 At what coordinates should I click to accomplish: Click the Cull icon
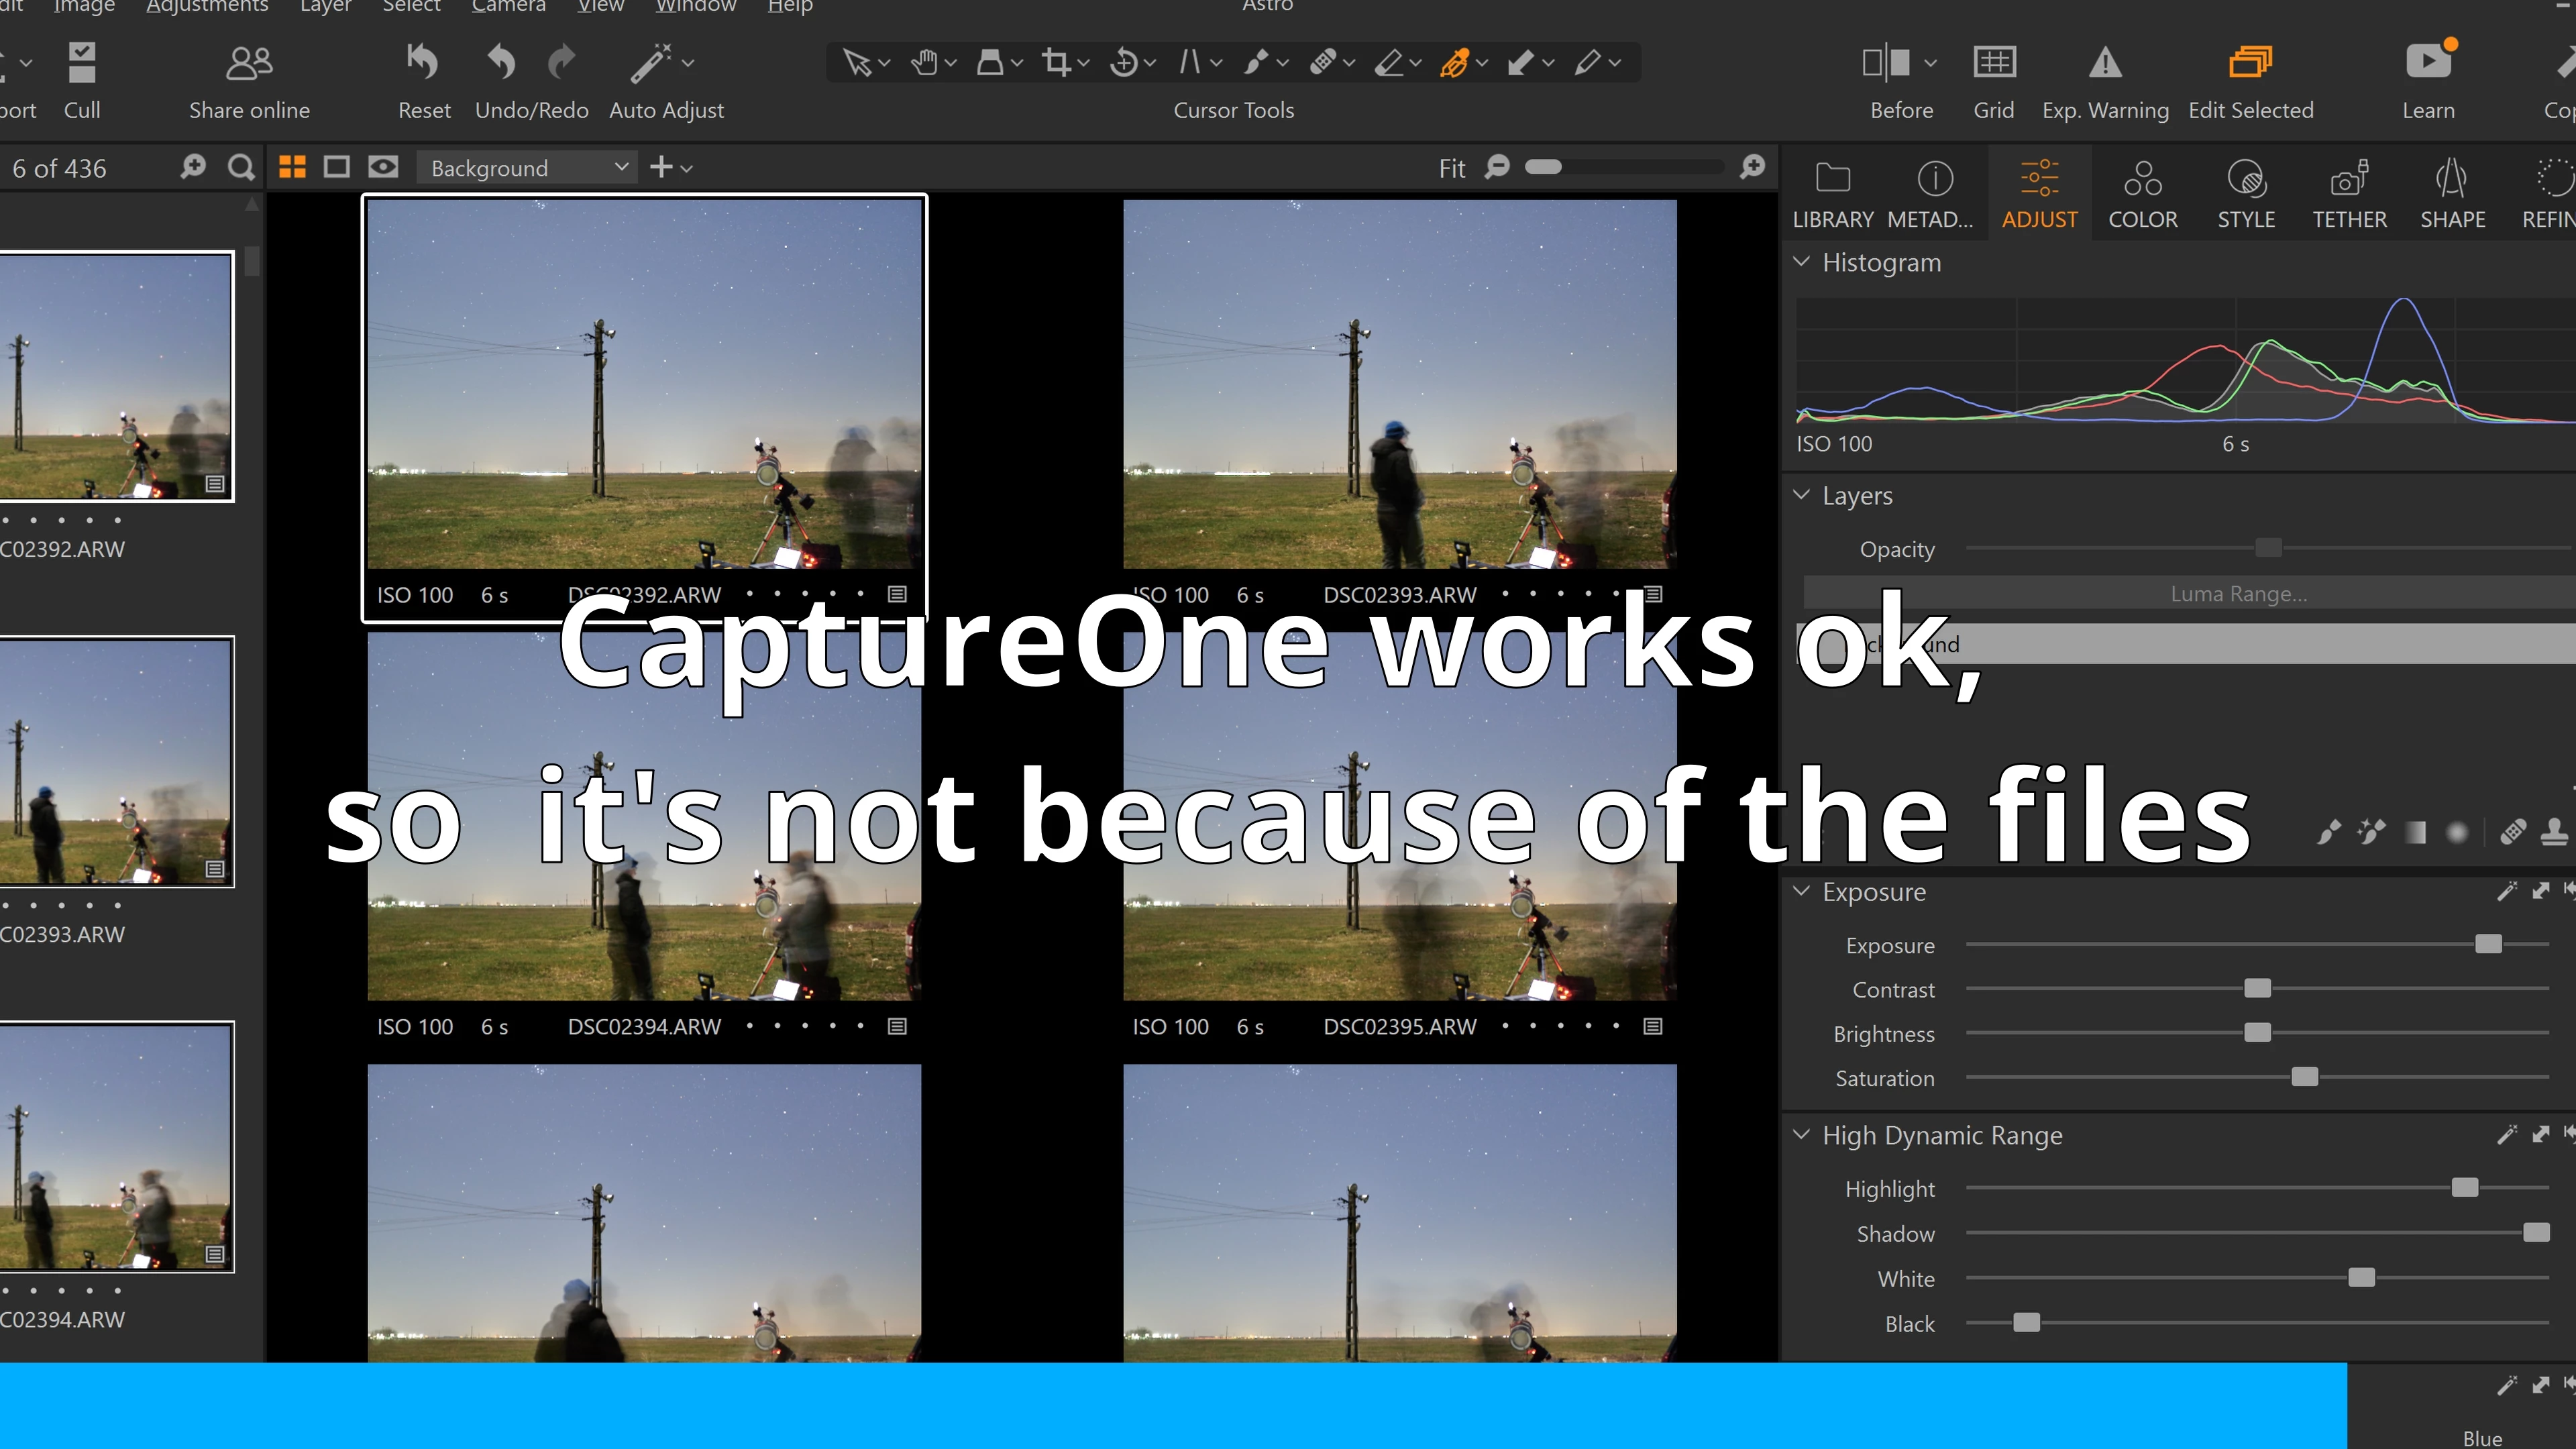pyautogui.click(x=82, y=63)
